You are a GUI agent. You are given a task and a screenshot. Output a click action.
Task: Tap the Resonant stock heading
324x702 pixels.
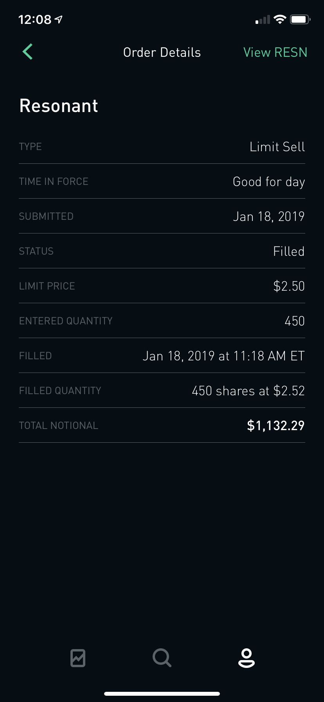(59, 106)
